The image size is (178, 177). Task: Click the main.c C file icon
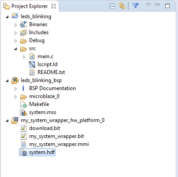[32, 57]
